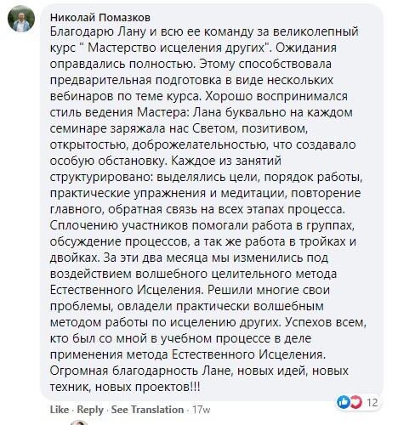Image resolution: width=415 pixels, height=425 pixels.
Task: Click the phrase "За эти два месяца"
Action: point(161,258)
